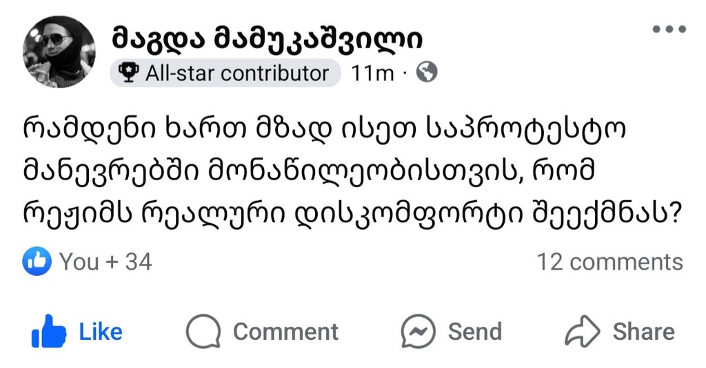
Task: Open the three-dot post options menu
Action: [669, 30]
